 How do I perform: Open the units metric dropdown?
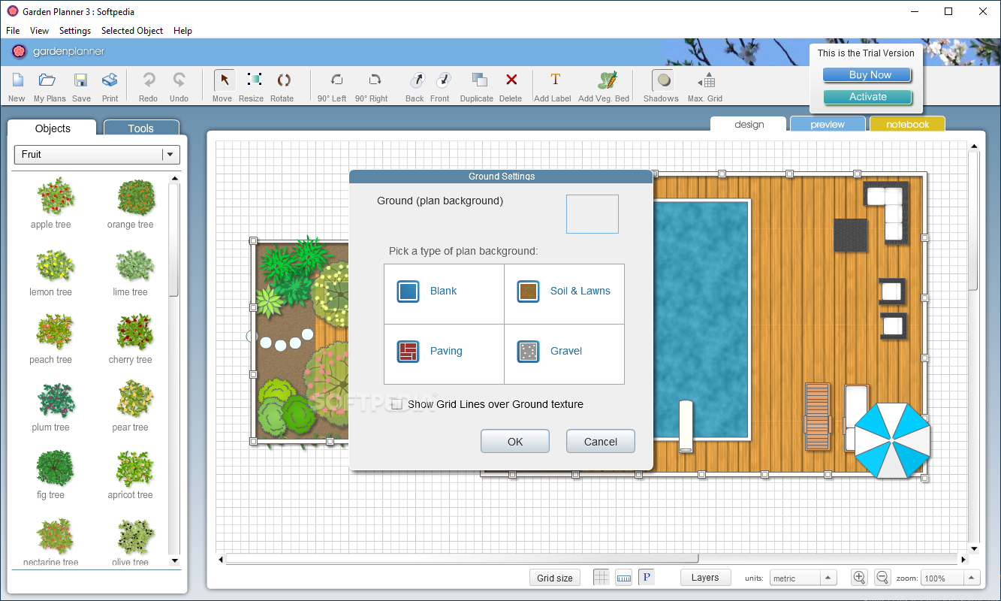click(x=804, y=578)
